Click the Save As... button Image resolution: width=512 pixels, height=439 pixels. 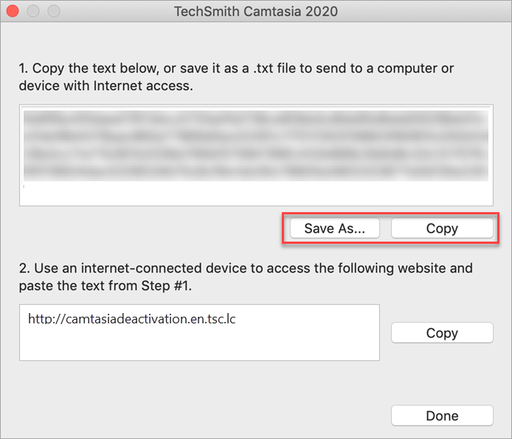point(334,228)
